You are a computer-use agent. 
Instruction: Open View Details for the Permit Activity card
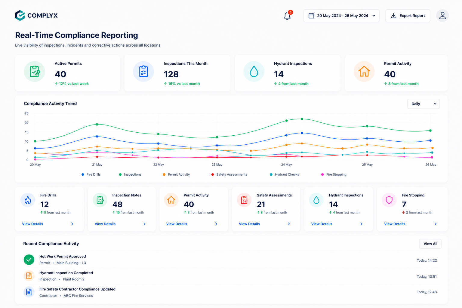point(177,224)
